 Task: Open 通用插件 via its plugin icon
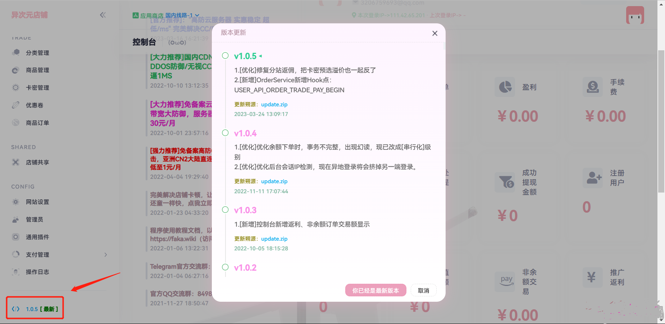[16, 237]
